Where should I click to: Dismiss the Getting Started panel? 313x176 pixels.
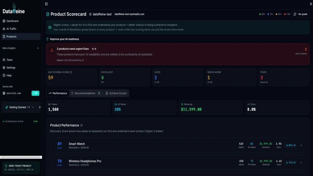(x=40, y=107)
